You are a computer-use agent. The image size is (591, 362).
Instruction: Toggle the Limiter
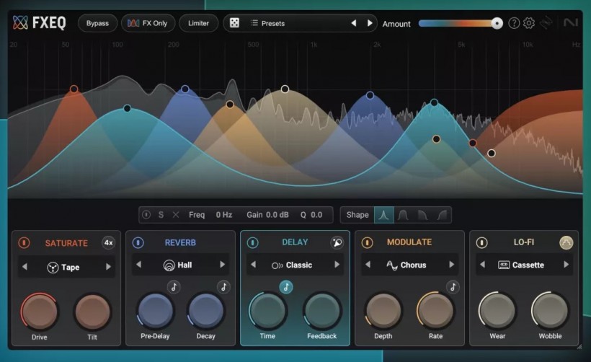[198, 23]
